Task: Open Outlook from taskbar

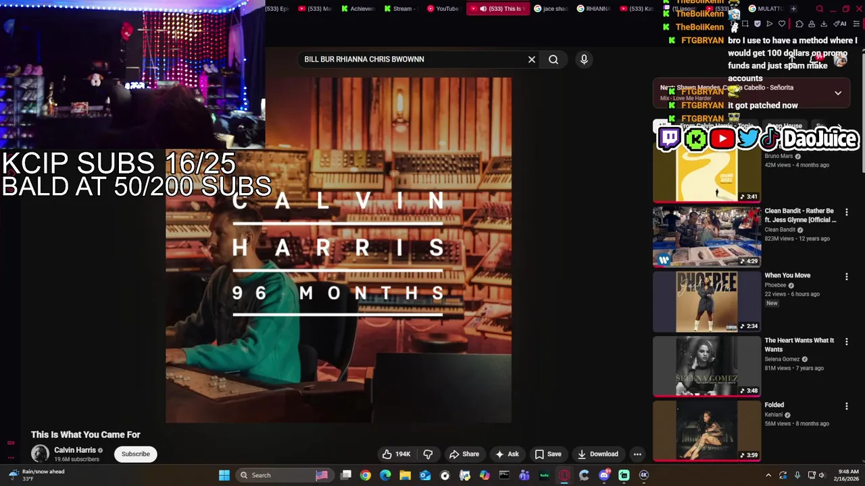Action: click(425, 475)
